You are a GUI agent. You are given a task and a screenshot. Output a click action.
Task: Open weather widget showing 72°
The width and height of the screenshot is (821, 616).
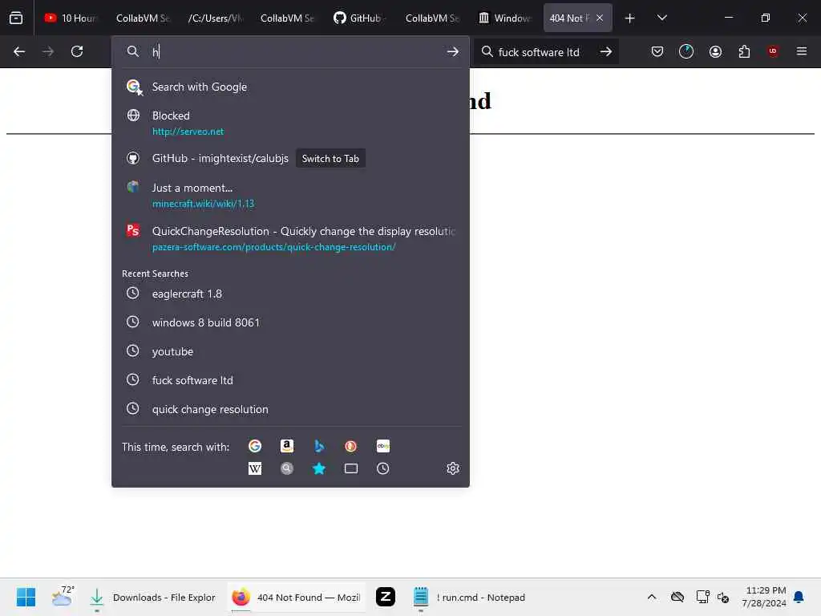(x=63, y=597)
